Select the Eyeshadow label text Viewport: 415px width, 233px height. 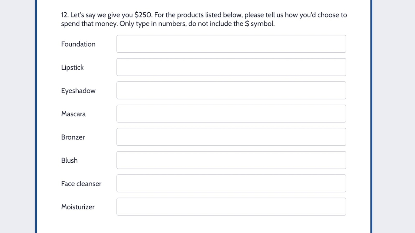click(78, 91)
